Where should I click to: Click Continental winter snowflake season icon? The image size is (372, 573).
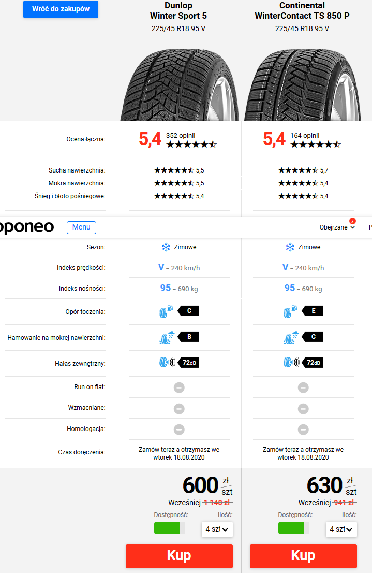(290, 248)
